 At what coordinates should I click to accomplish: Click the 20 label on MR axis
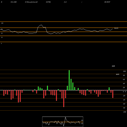124,88
